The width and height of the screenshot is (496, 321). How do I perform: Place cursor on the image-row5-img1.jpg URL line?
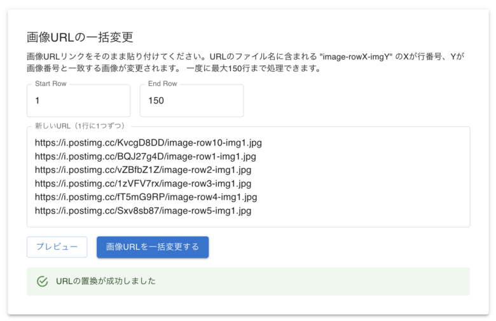tap(143, 210)
